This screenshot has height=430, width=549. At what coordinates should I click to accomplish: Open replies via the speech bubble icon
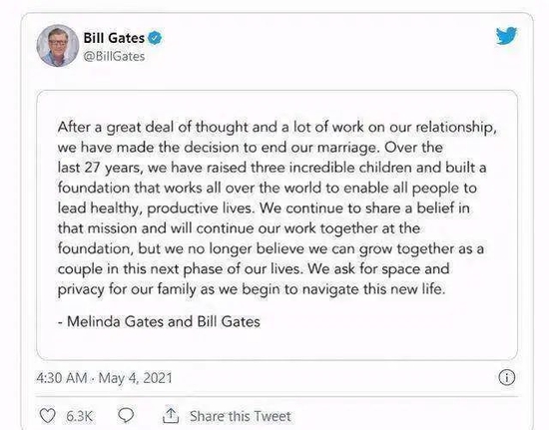click(x=126, y=415)
